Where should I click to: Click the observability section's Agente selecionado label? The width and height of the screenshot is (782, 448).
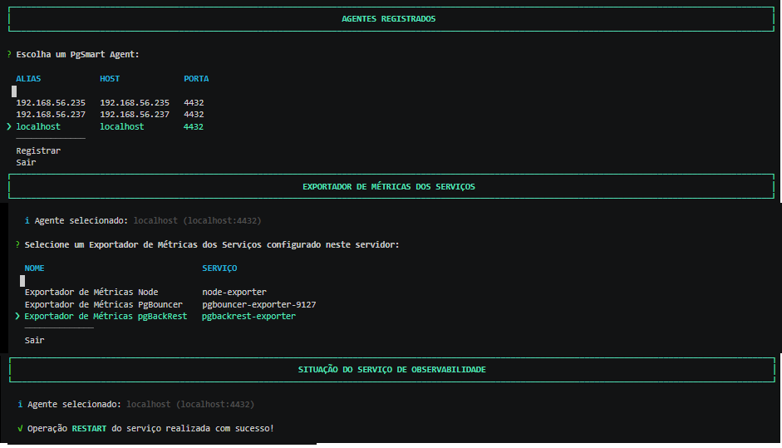tap(74, 405)
